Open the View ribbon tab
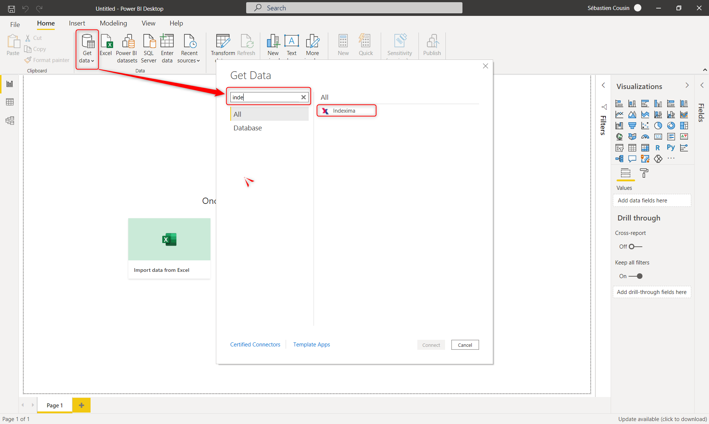 148,23
